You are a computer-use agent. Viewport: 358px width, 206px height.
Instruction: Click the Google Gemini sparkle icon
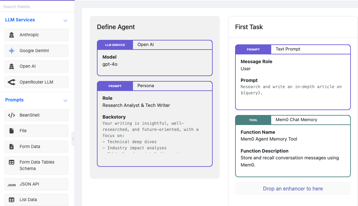pos(11,51)
